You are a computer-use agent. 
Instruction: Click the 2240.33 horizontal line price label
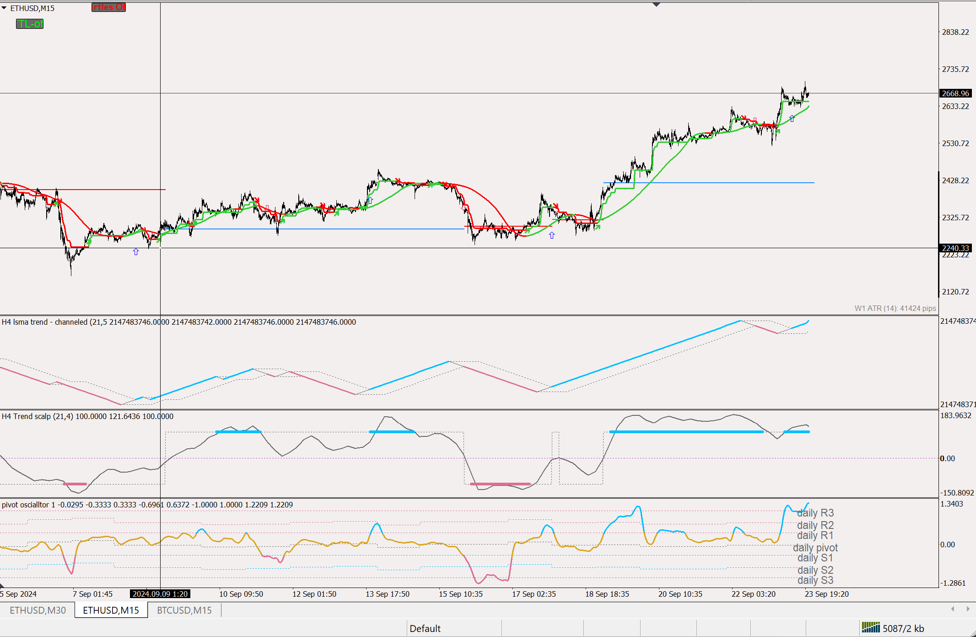[x=955, y=248]
